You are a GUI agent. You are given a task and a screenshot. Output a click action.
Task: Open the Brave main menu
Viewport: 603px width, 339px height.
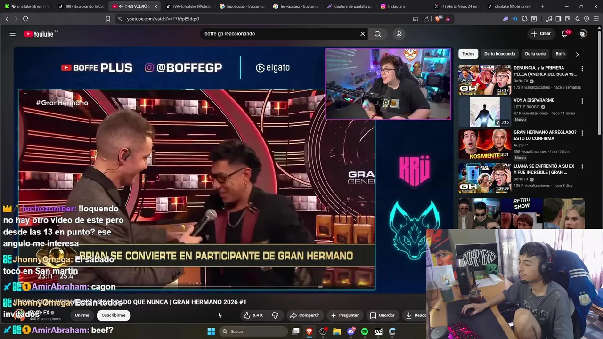[596, 19]
